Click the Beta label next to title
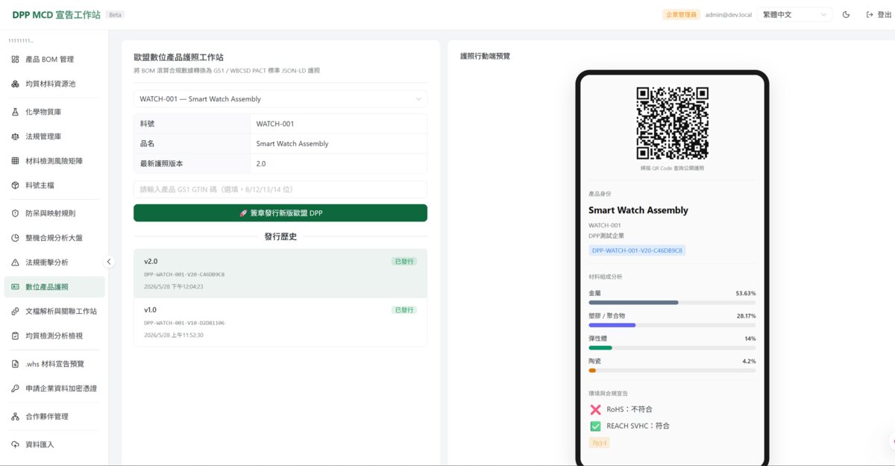Image resolution: width=895 pixels, height=466 pixels. click(x=115, y=14)
